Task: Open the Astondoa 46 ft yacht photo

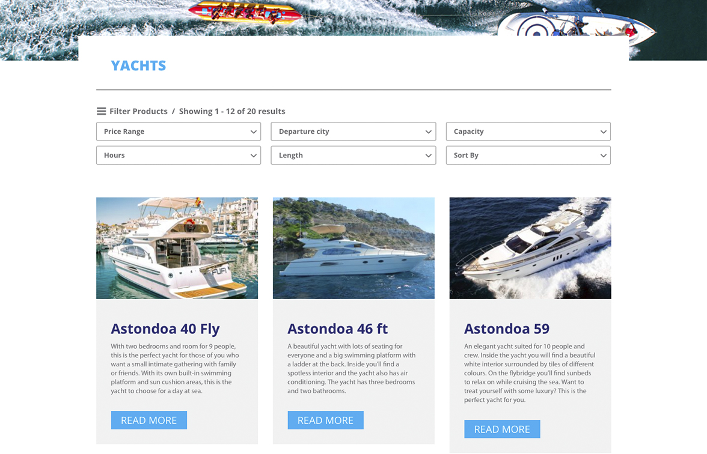Action: pos(353,248)
